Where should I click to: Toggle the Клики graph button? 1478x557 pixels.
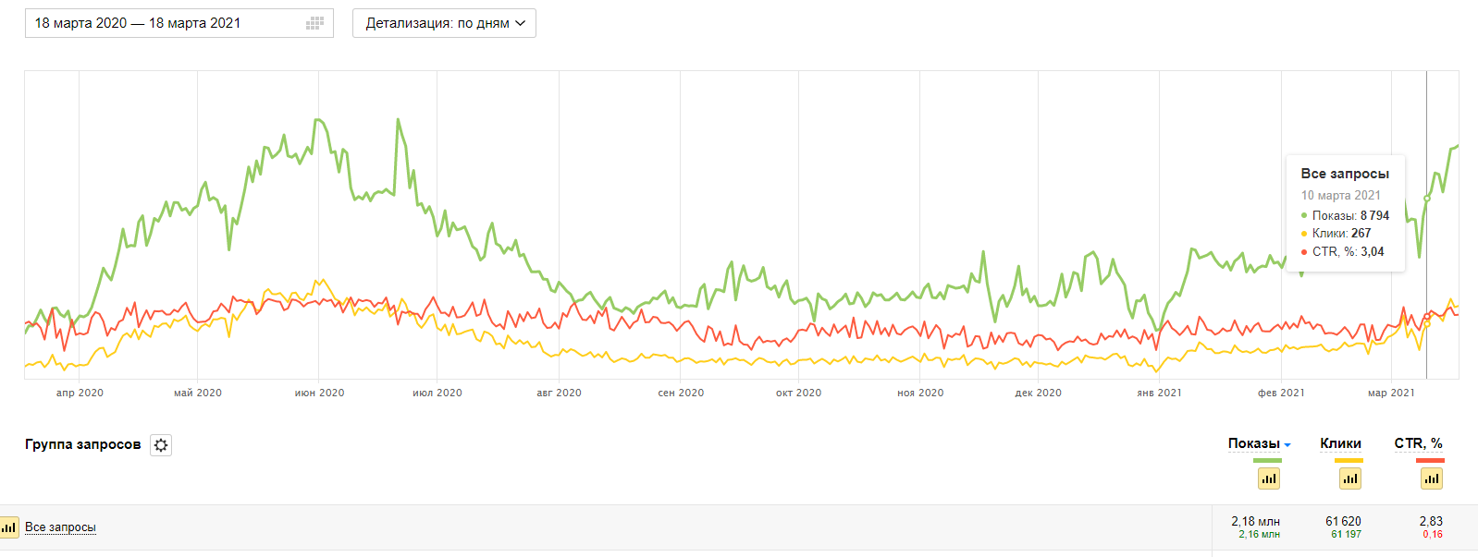pos(1349,478)
